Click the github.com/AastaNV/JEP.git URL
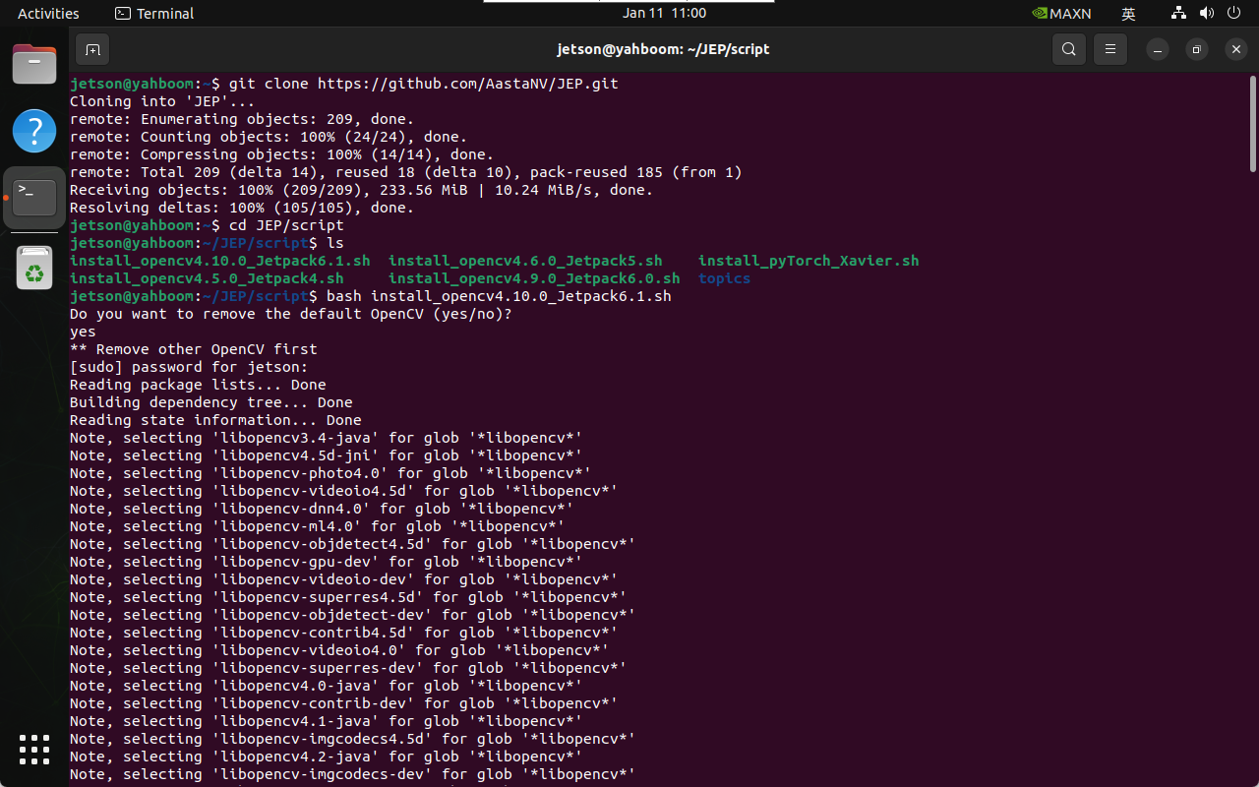The height and width of the screenshot is (787, 1259). [x=467, y=84]
